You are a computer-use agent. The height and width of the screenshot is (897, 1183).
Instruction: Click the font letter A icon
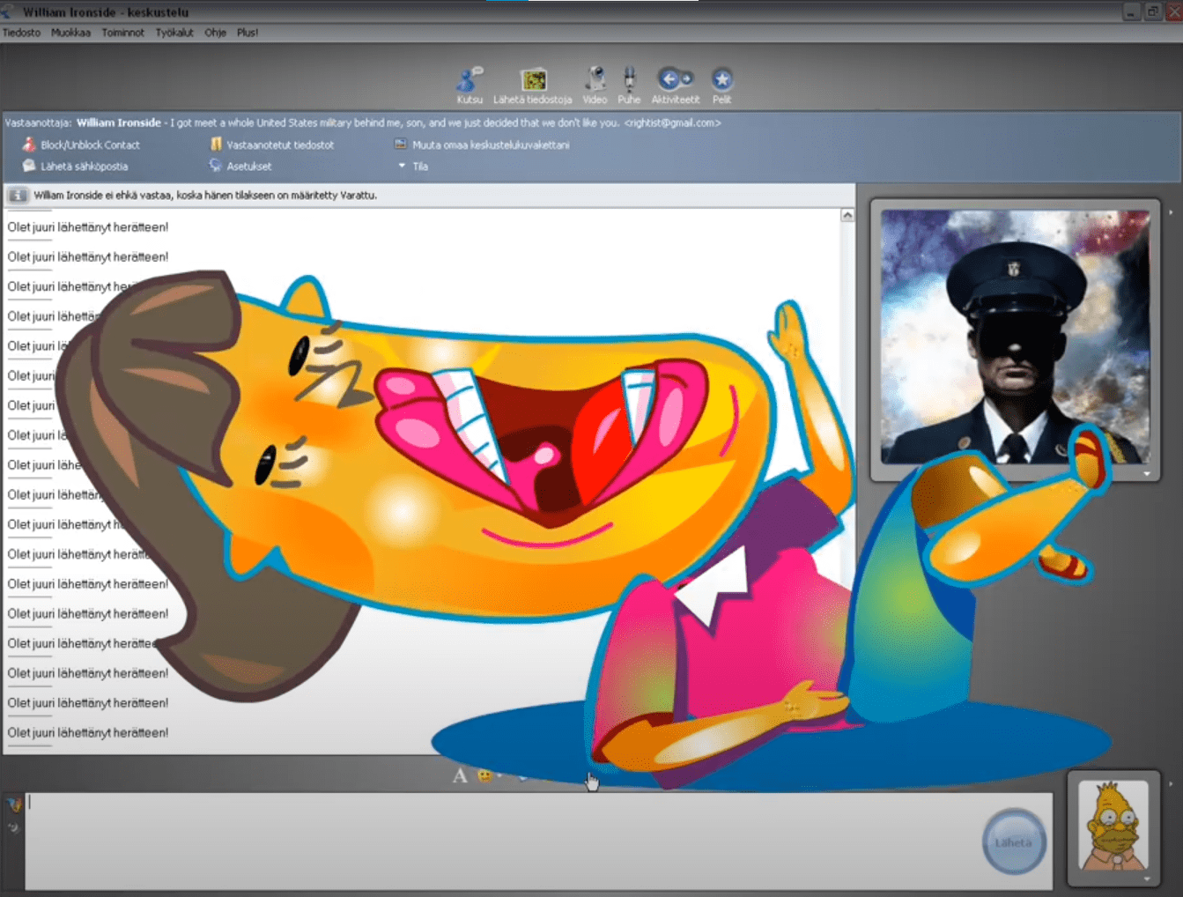pos(460,775)
